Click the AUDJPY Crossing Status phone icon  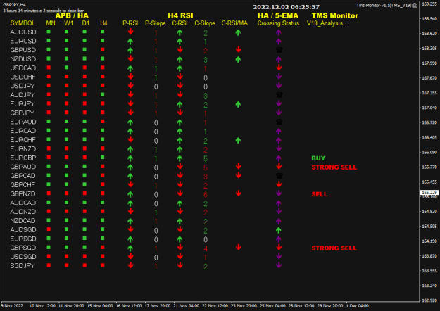click(279, 95)
